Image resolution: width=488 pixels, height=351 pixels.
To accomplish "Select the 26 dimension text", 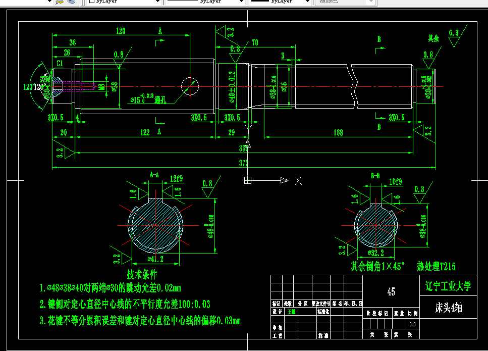I will point(67,53).
